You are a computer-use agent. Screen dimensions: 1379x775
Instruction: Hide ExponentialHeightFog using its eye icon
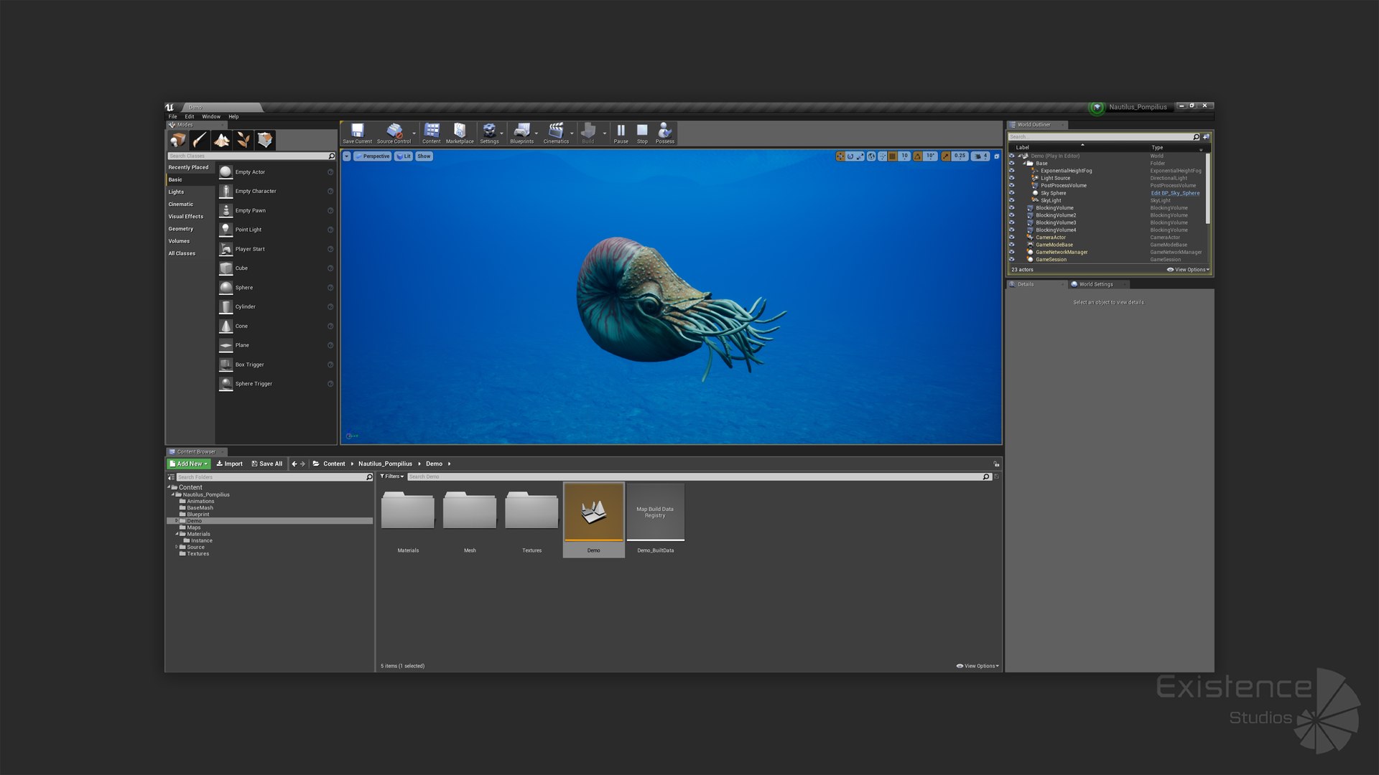(1012, 171)
